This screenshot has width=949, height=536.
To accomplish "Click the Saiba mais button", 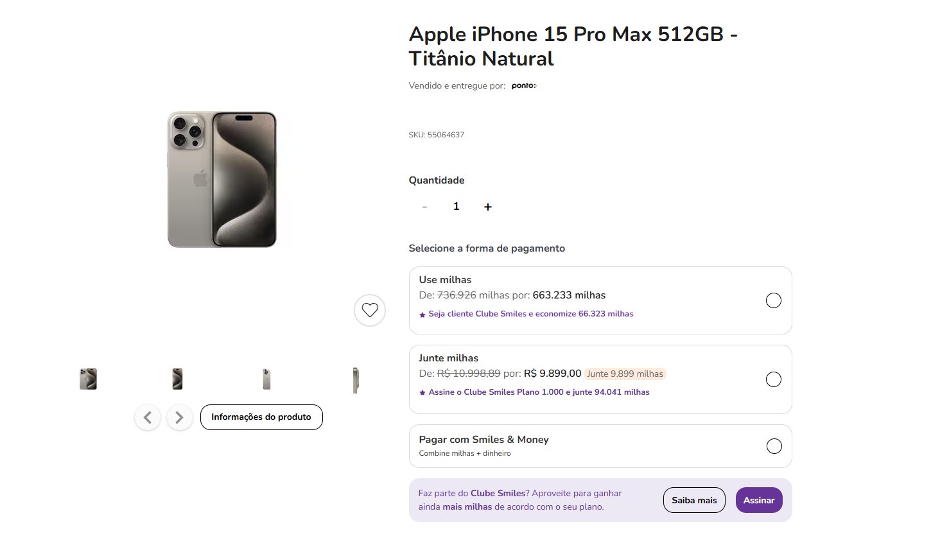I will (694, 500).
